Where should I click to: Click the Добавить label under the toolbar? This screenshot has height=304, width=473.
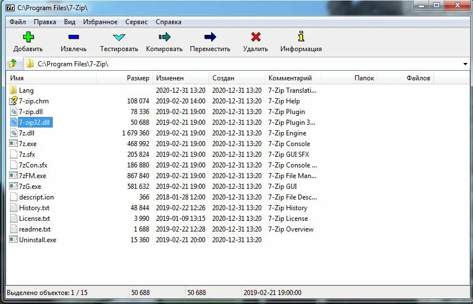(x=28, y=49)
